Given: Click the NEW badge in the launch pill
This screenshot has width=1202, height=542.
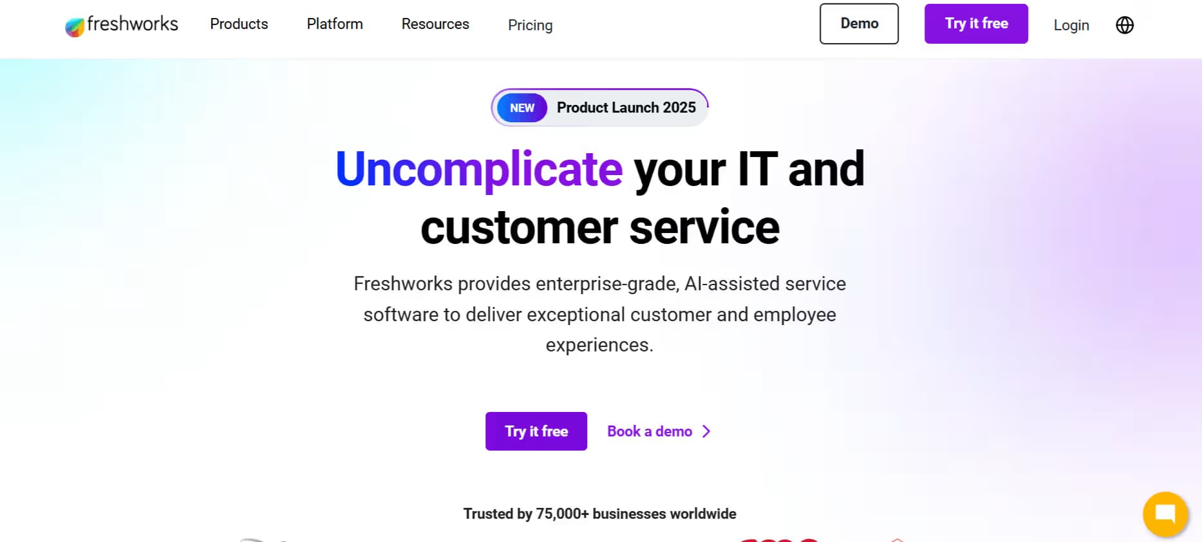Looking at the screenshot, I should 521,107.
